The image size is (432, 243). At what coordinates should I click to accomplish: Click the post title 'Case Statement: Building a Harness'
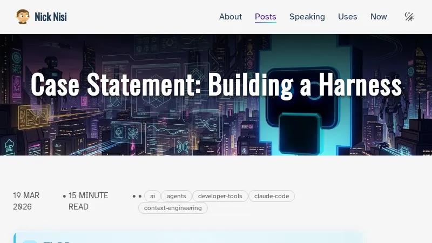pyautogui.click(x=216, y=85)
